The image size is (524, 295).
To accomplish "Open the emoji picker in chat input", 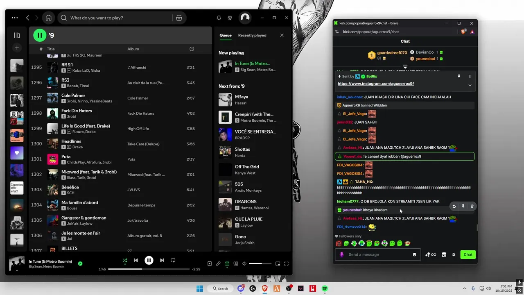I will [414, 254].
